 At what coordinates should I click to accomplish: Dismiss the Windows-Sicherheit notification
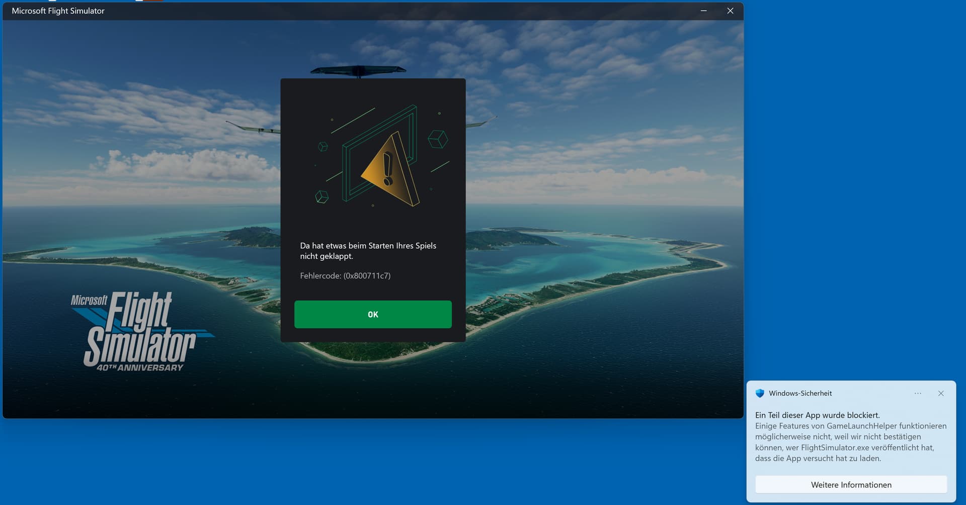pos(940,393)
